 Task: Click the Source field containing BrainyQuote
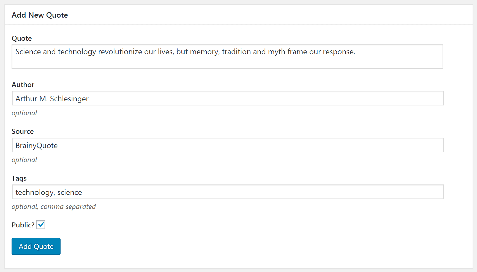(x=228, y=145)
